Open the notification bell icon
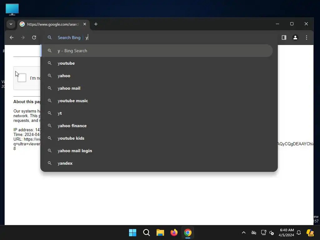Image resolution: width=320 pixels, height=240 pixels. point(299,232)
